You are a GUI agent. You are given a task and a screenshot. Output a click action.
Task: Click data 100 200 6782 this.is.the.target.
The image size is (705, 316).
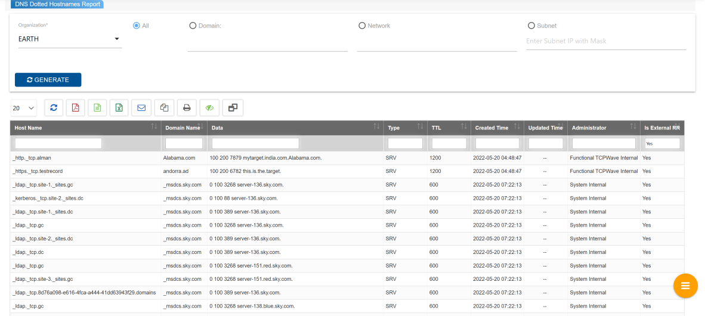(246, 171)
